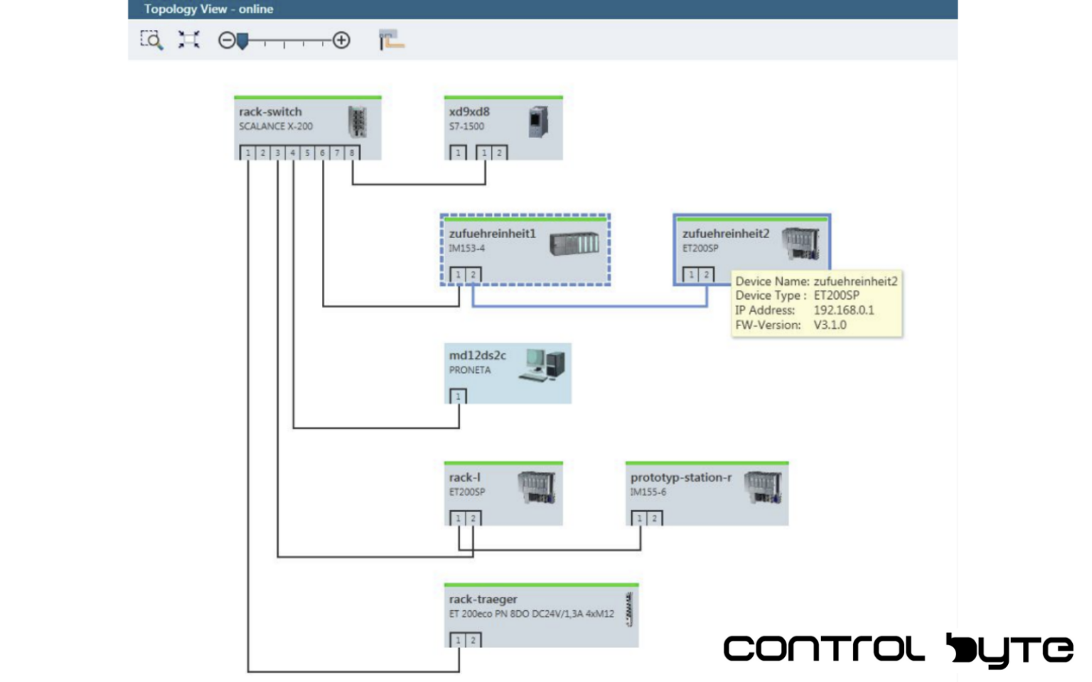Click the IM155-6 module icon on prototyp-station-r

[764, 487]
